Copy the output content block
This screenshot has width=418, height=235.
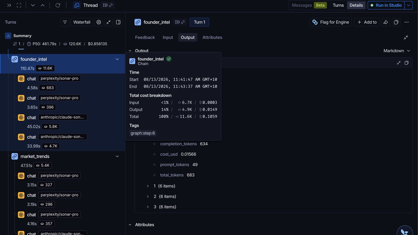[x=407, y=63]
